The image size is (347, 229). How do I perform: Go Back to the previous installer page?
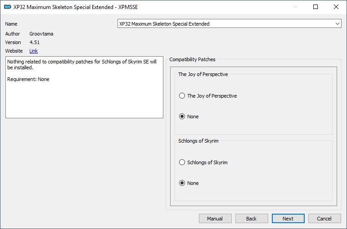pos(252,219)
